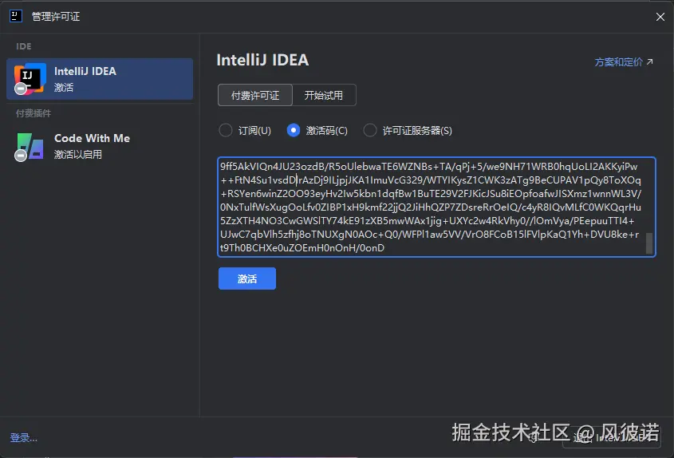
Task: Select the 订阅(U) radio option
Action: 245,130
